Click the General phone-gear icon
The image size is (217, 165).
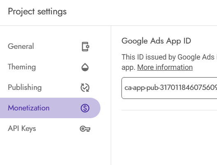(x=85, y=46)
